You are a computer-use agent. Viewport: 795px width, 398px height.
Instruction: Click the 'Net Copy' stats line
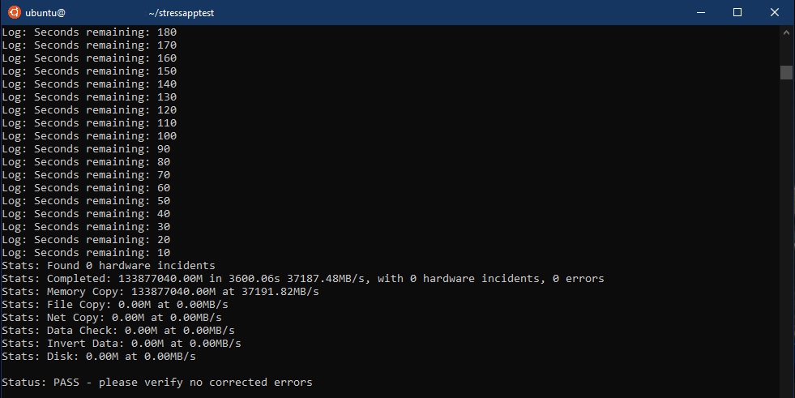[112, 318]
